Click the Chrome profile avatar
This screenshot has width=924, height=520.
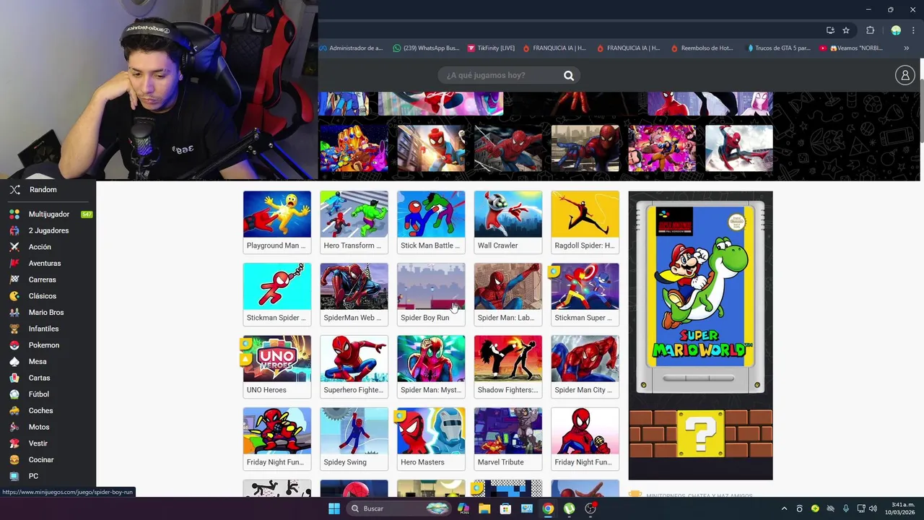coord(896,30)
